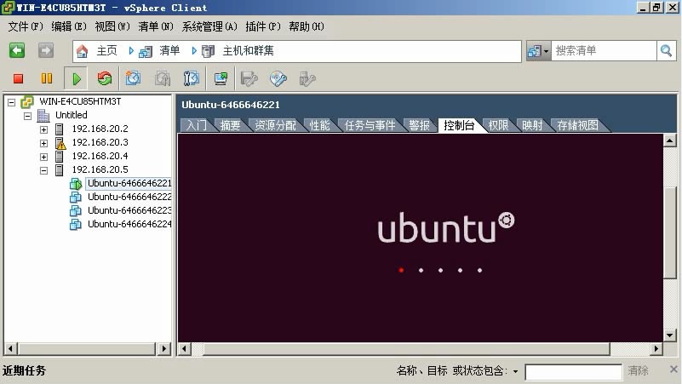Screen dimensions: 682x384
Task: Click the Hosts and Clusters breadcrumb icon
Action: point(209,52)
